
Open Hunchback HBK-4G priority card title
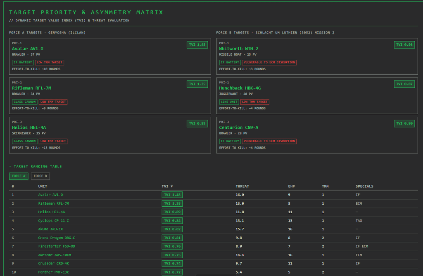click(240, 88)
